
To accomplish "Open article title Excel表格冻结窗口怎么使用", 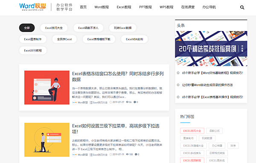I will click(x=118, y=77).
